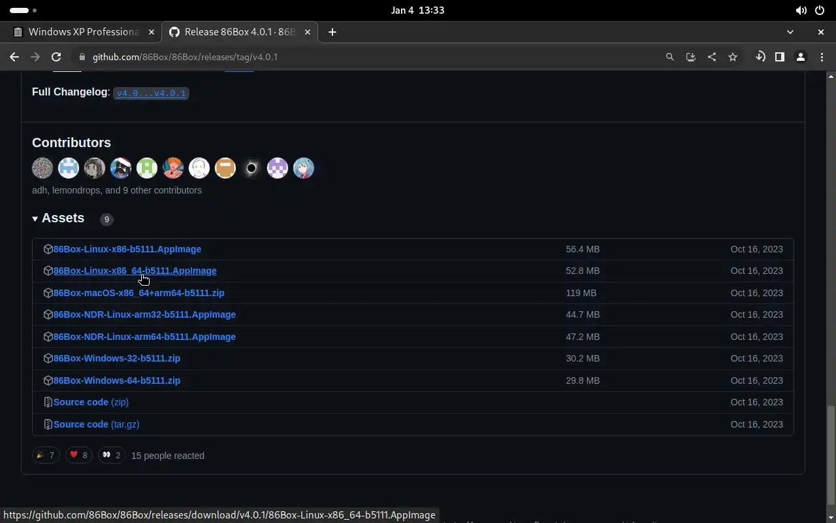This screenshot has height=523, width=836.
Task: Close the Windows XP Professional tab
Action: (152, 31)
